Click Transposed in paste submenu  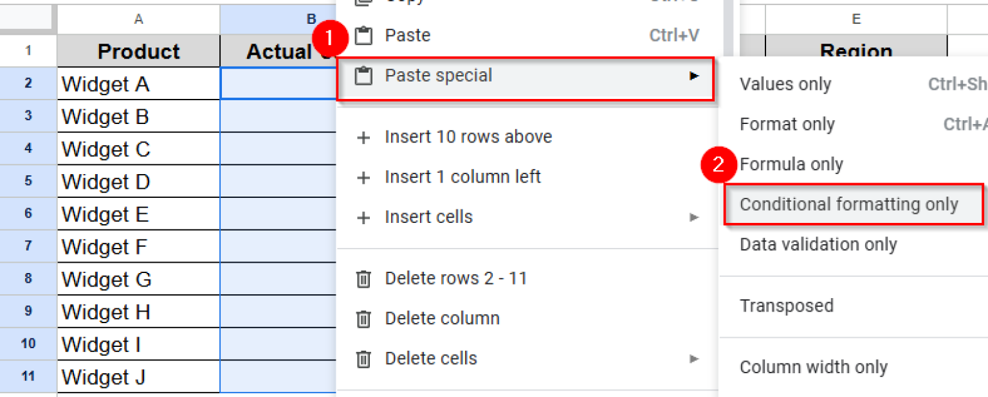(787, 306)
